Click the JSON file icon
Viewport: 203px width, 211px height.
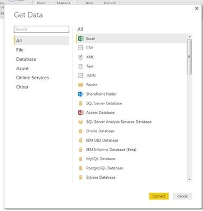coord(81,75)
